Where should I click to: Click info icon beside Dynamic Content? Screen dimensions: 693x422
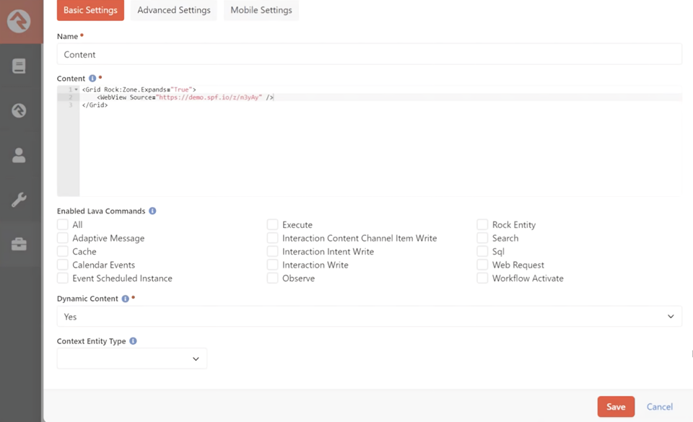coord(126,299)
